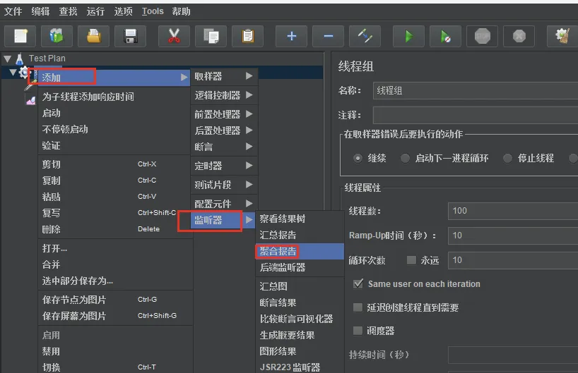The height and width of the screenshot is (373, 578).
Task: Click the Stop test icon
Action: 482,36
